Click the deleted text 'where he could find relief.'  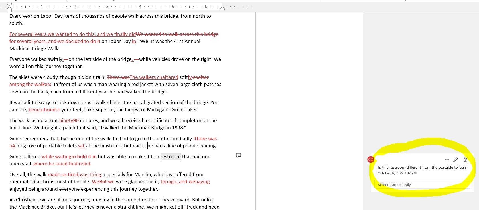pos(62,164)
